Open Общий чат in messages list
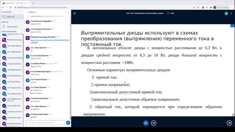235x132 pixels. [12, 17]
